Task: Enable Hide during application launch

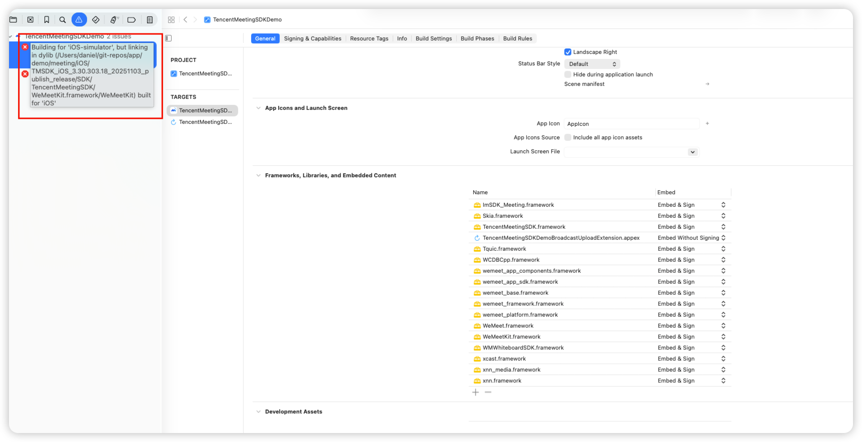Action: [568, 74]
